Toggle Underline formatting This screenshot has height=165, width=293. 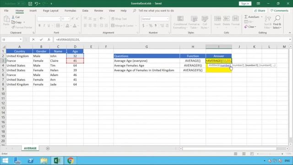tap(49, 26)
